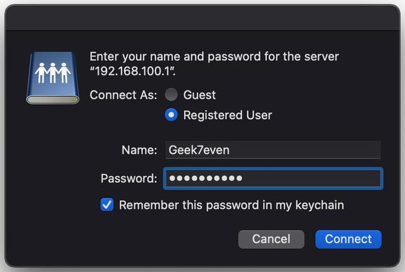This screenshot has width=405, height=272.
Task: Focus the Name field containing Geek7even
Action: pyautogui.click(x=272, y=150)
